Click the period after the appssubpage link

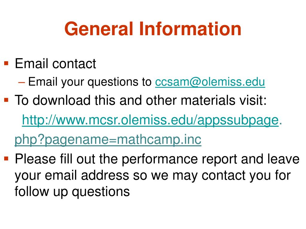click(280, 124)
